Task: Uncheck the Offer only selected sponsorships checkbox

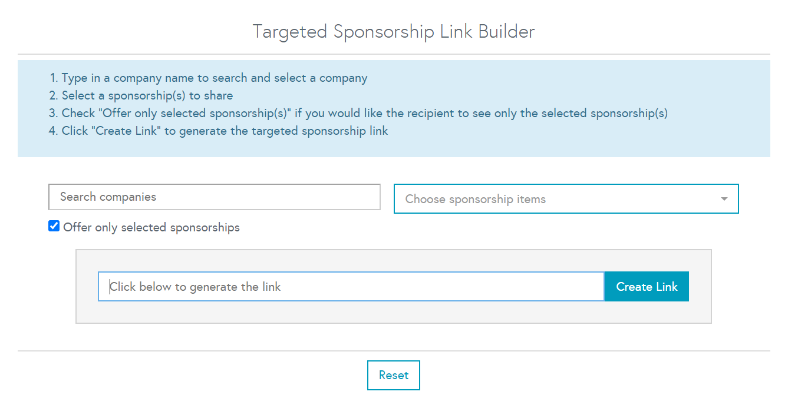Action: 54,226
